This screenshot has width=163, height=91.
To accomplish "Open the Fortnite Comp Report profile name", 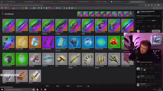I will (147, 11).
